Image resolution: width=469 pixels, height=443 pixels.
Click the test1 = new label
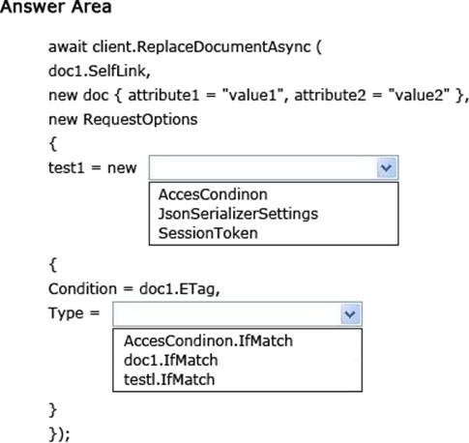93,167
